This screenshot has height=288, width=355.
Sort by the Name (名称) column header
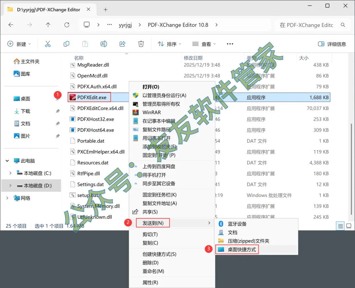point(79,58)
